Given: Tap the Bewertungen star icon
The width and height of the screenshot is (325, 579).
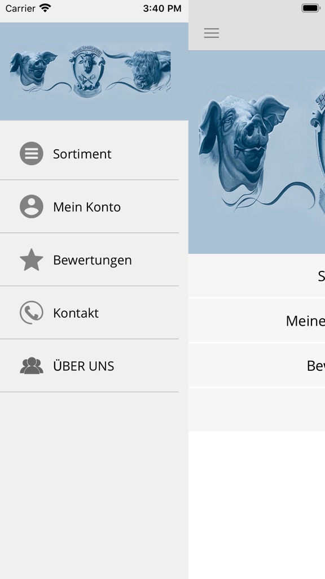Looking at the screenshot, I should 32,260.
